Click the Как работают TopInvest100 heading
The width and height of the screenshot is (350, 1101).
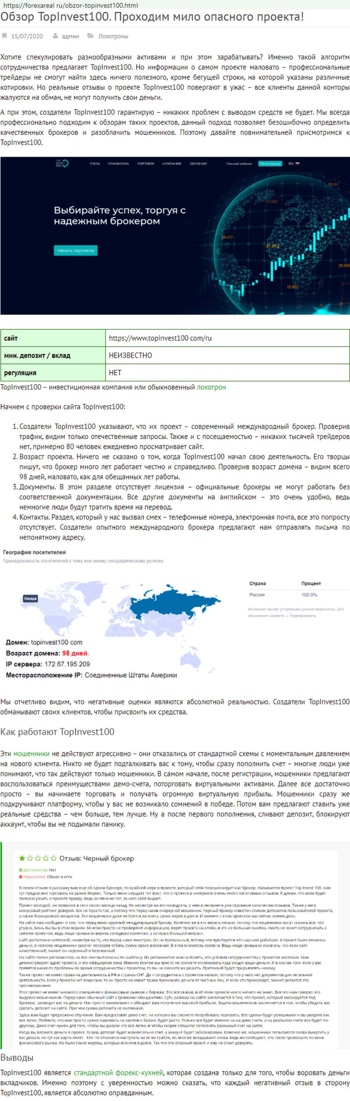point(57,732)
